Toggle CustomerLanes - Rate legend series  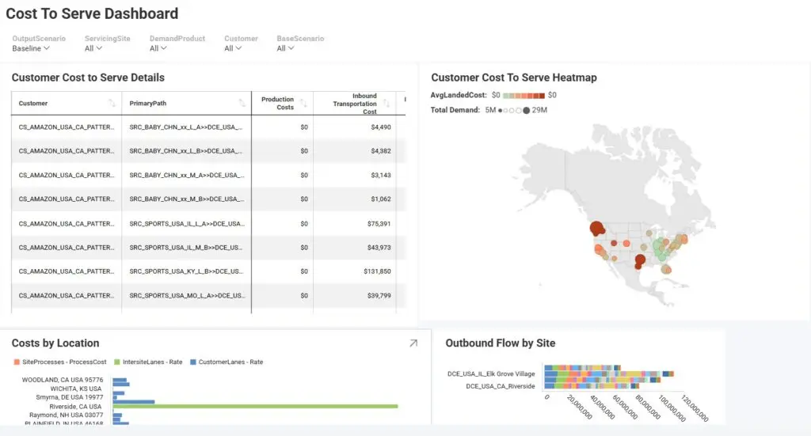(227, 362)
